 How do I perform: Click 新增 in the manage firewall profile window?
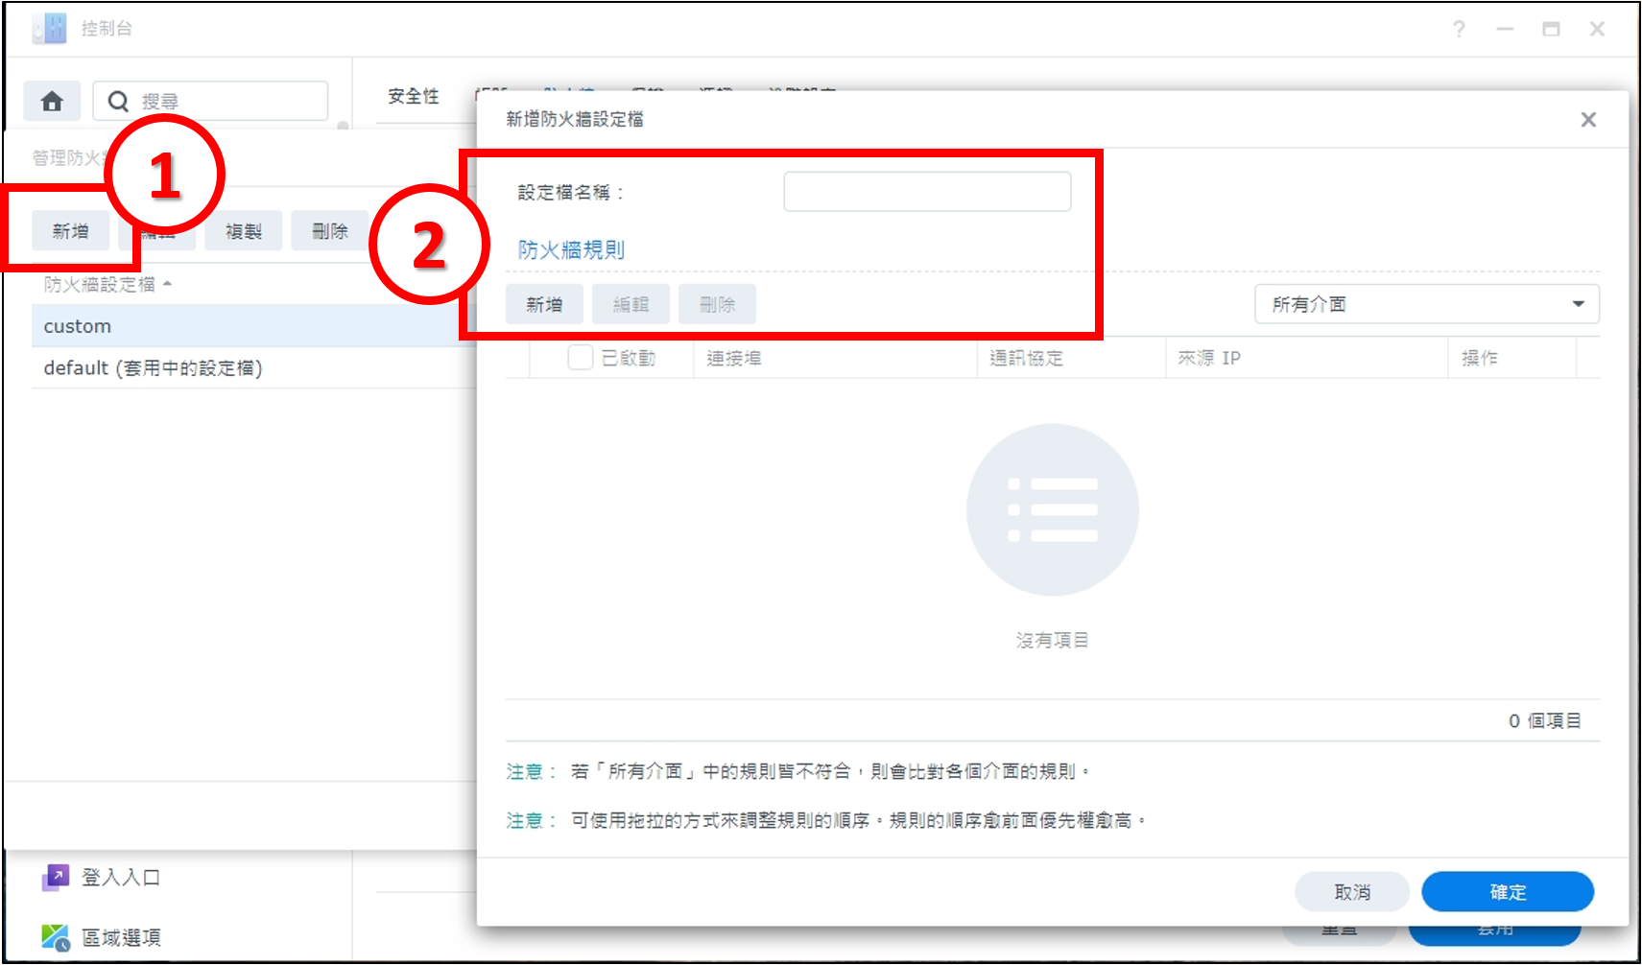pyautogui.click(x=70, y=231)
